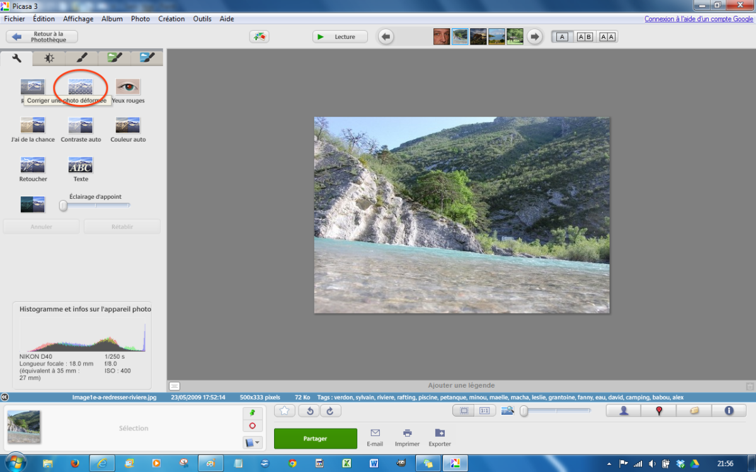This screenshot has height=472, width=756.
Task: Open the basic fixes wrench tab
Action: click(x=17, y=58)
